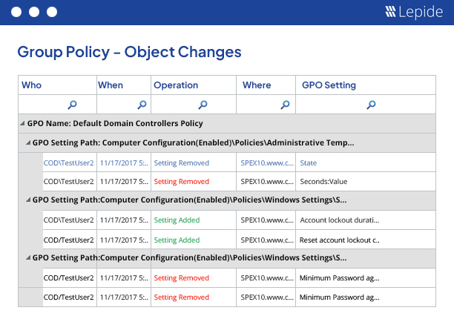This screenshot has height=319, width=454.
Task: Click the third window control dot in title bar
Action: tap(52, 12)
